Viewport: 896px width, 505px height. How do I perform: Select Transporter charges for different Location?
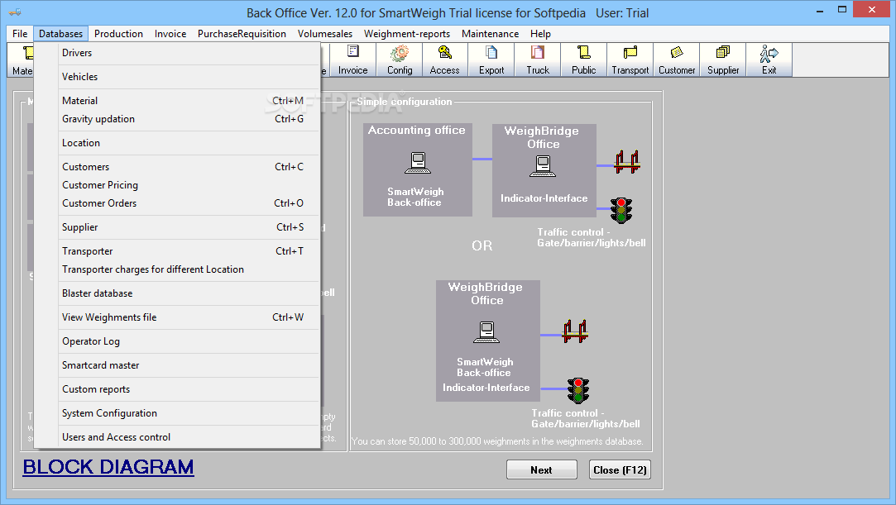point(177,269)
